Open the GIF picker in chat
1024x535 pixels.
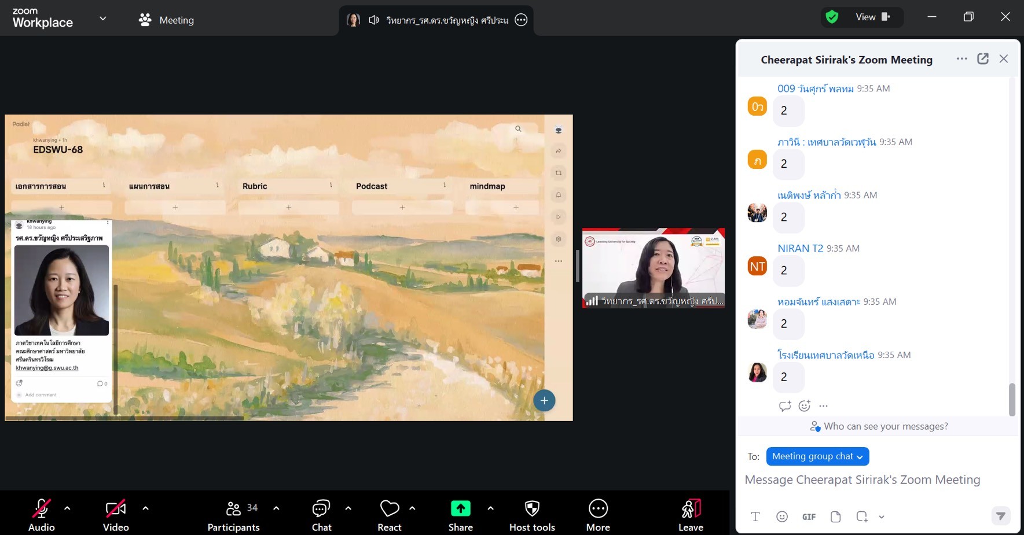point(809,516)
